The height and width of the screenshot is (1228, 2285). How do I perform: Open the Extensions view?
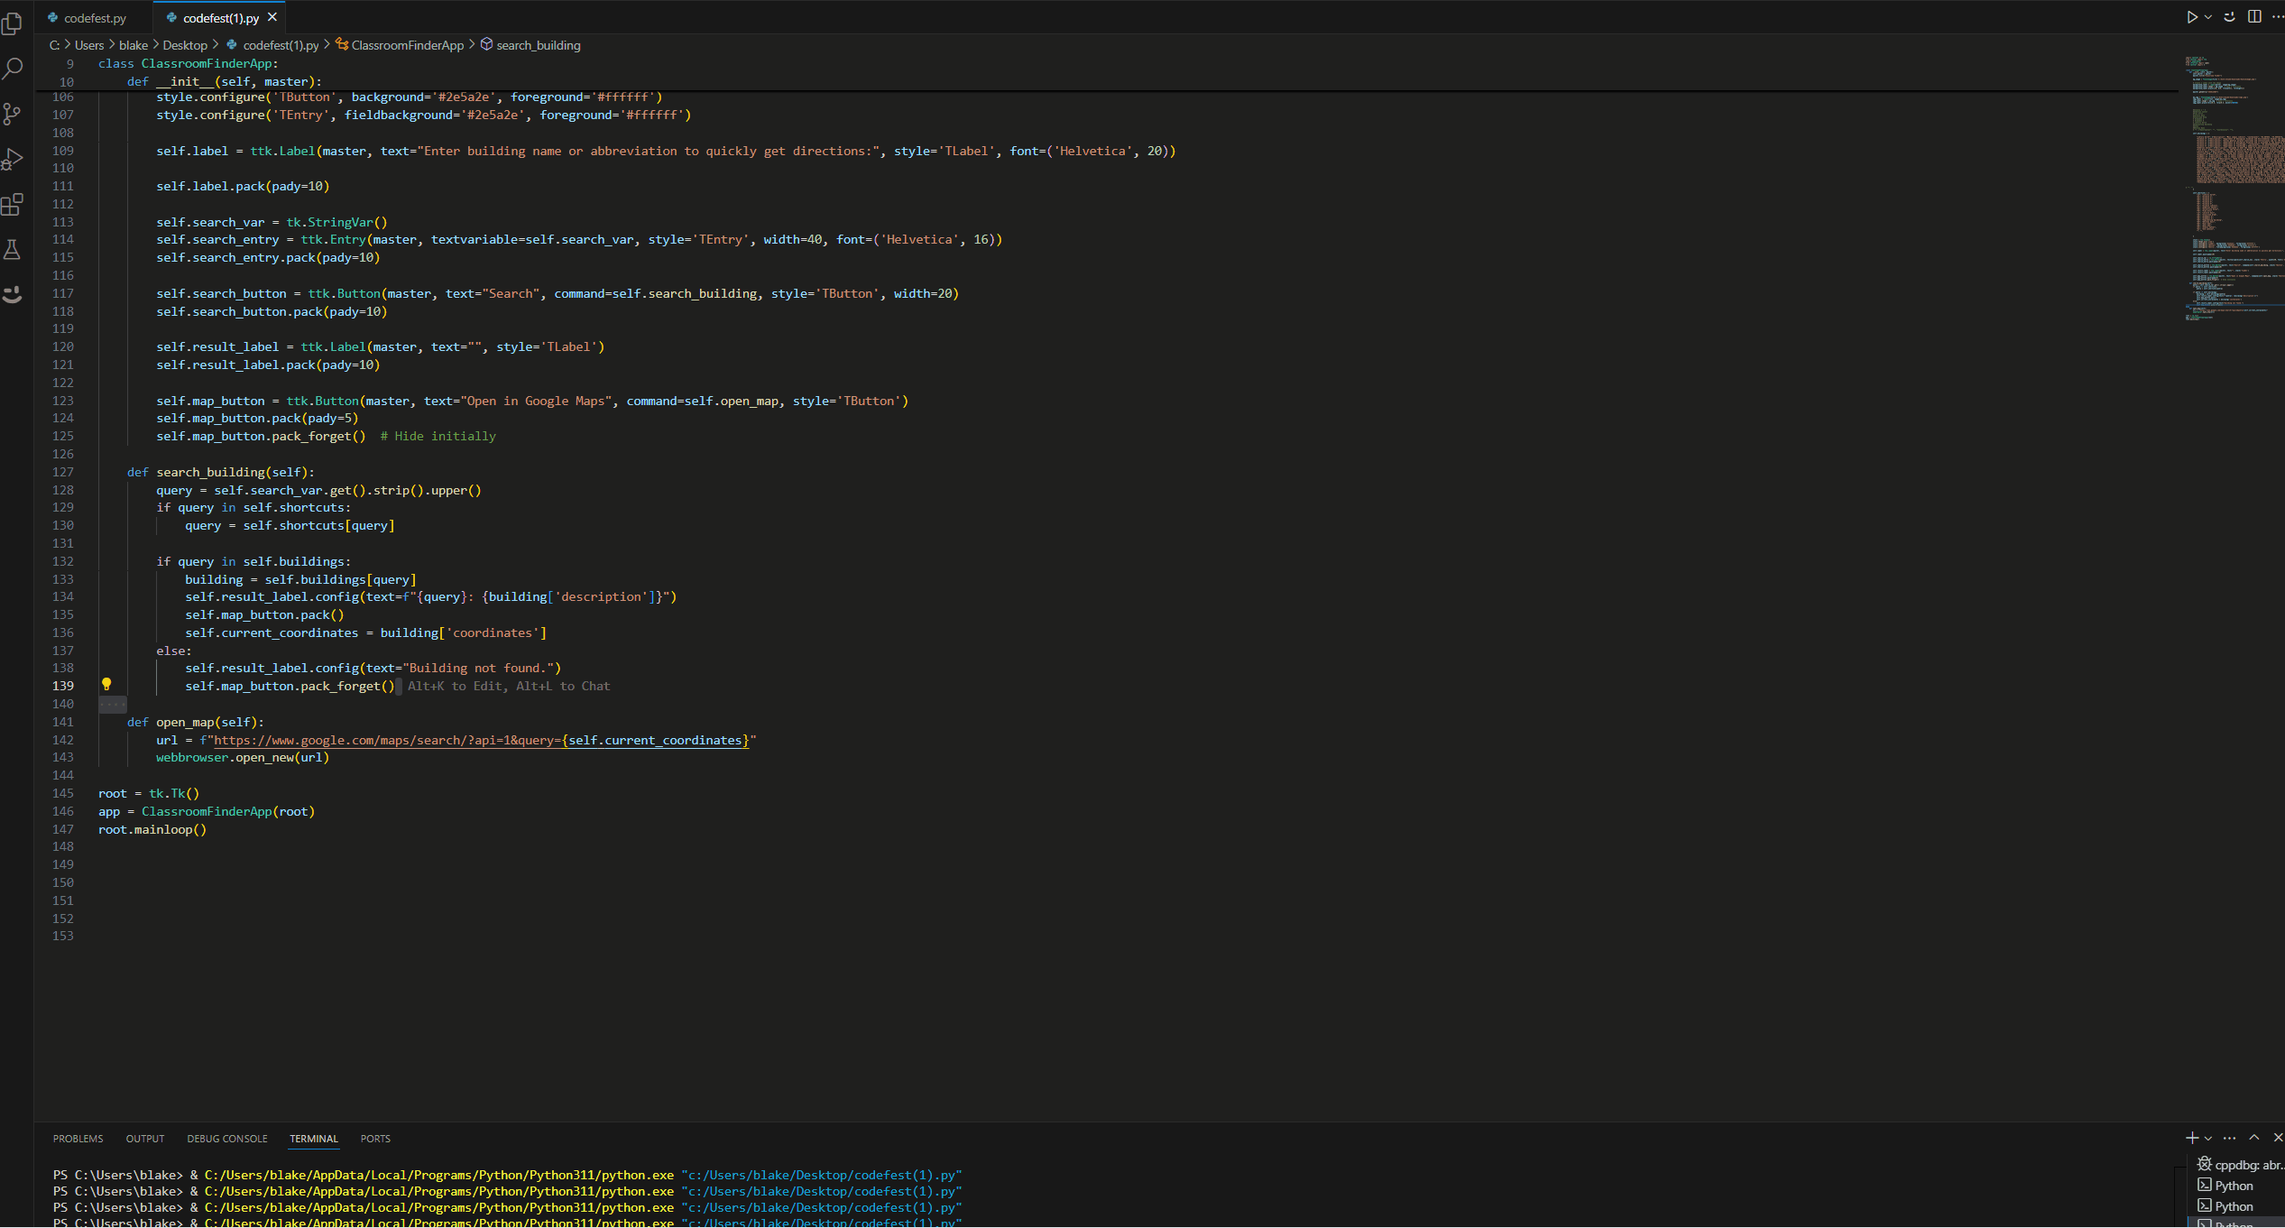[13, 205]
